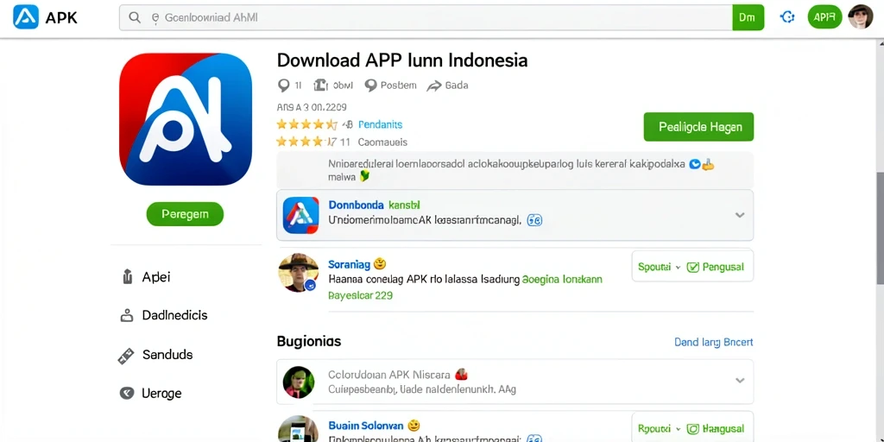Click the Peaiigcle Hagen green button
The width and height of the screenshot is (884, 442).
tap(698, 127)
